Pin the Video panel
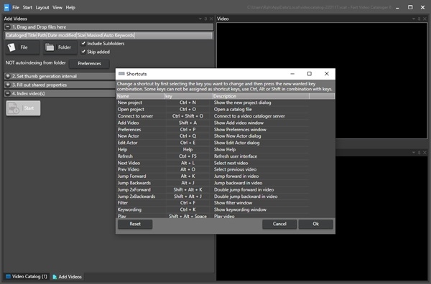431x284 pixels. tap(419, 19)
